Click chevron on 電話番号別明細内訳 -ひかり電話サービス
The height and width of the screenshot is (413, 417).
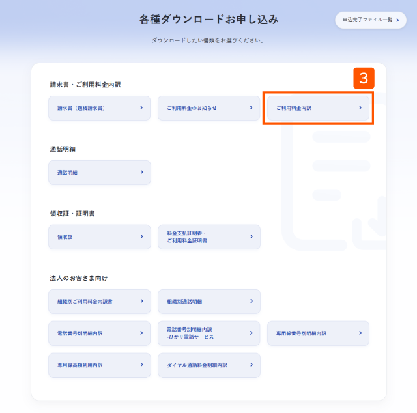coord(251,333)
